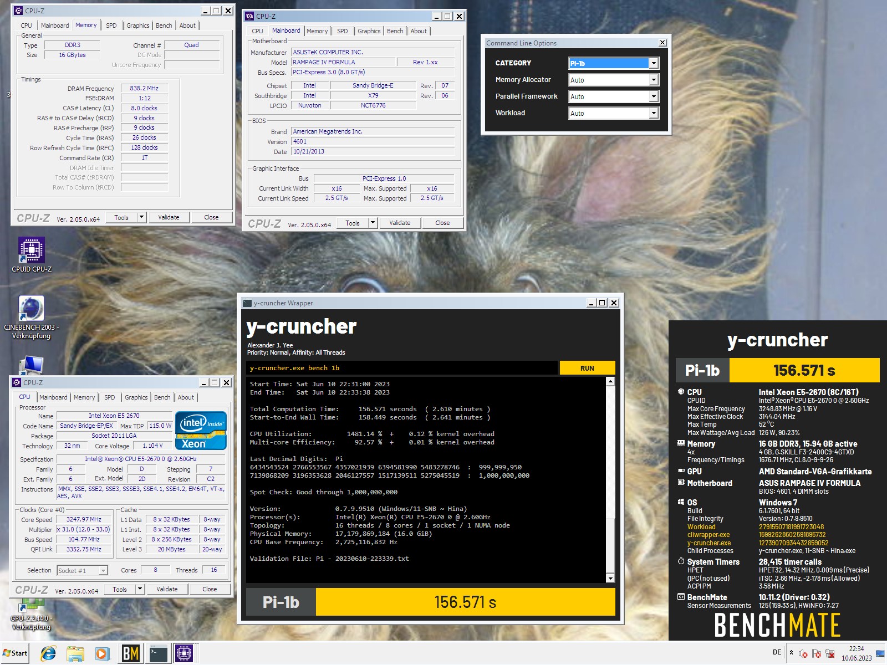
Task: Open the CPUID CPU-Z desktop shortcut
Action: click(32, 255)
